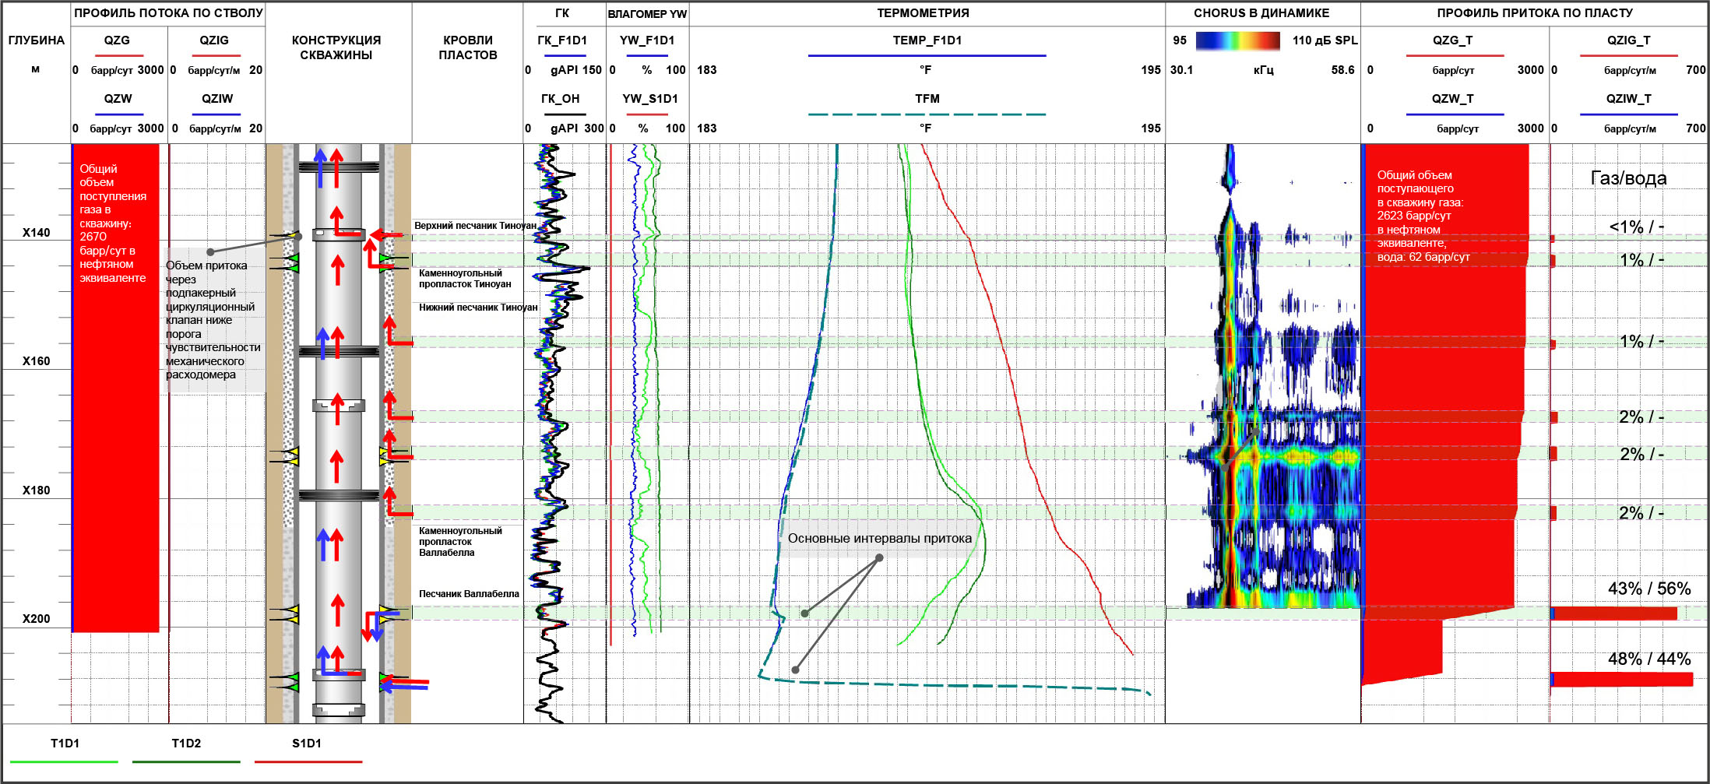
Task: Click the SPL rainbow color scale bar
Action: click(x=1237, y=40)
